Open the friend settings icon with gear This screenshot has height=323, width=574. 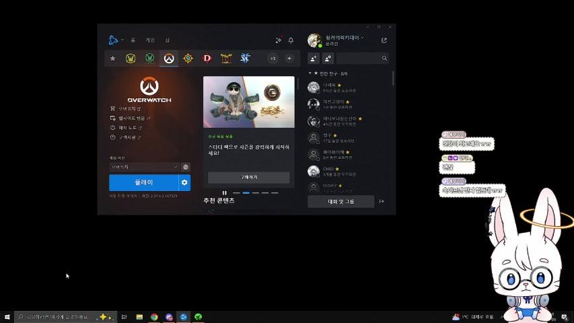(x=328, y=59)
